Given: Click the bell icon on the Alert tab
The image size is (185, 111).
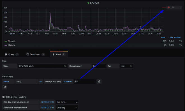Looking at the screenshot, I should [x=54, y=54].
